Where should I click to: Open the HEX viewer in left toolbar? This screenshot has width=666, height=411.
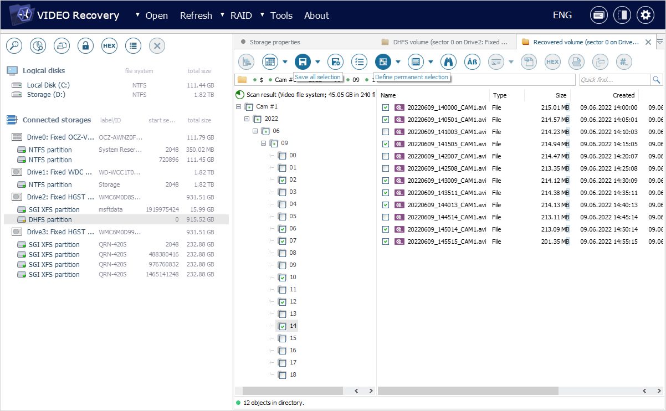point(109,46)
